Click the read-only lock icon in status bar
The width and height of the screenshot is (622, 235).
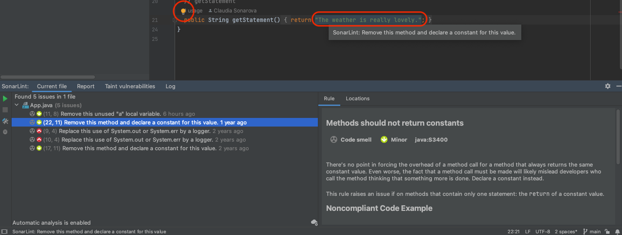[x=607, y=232]
